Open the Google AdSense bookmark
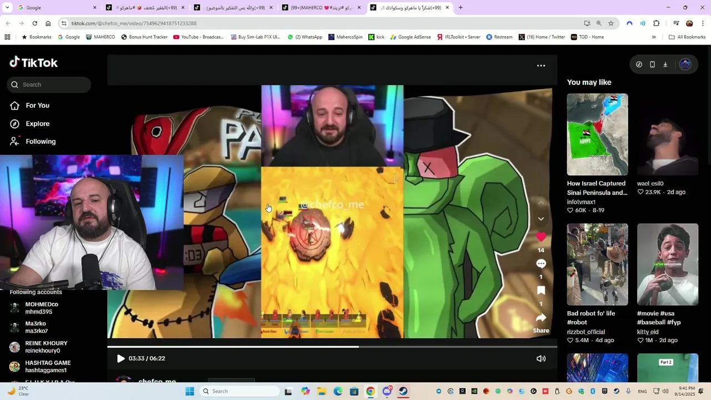 point(410,37)
